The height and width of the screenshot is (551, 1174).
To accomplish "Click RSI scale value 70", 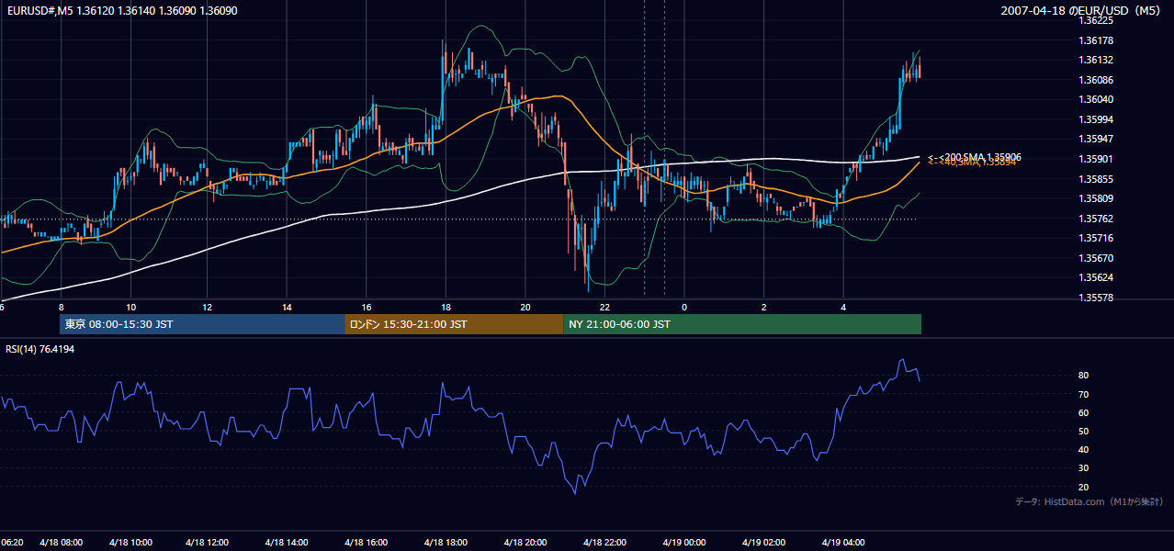I will click(x=1083, y=394).
